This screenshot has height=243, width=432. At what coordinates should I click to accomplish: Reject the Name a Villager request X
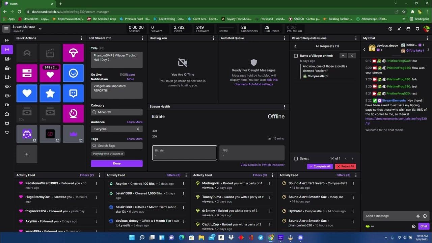coord(352,56)
